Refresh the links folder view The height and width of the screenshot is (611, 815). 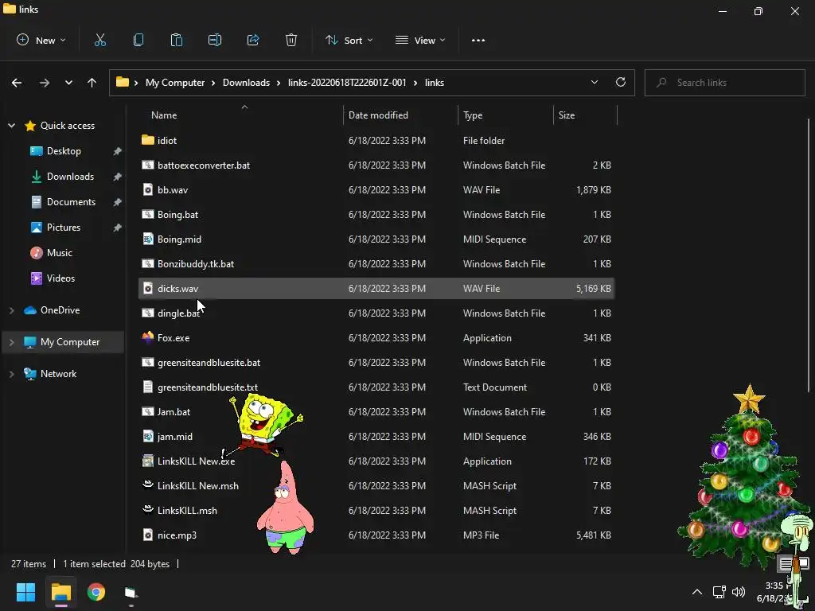coord(621,82)
